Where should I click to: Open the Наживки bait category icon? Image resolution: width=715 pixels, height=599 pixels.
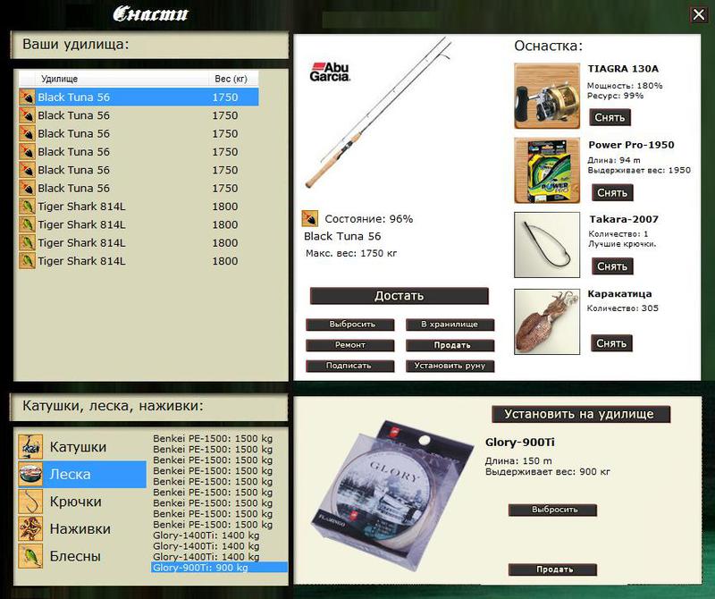coord(30,528)
